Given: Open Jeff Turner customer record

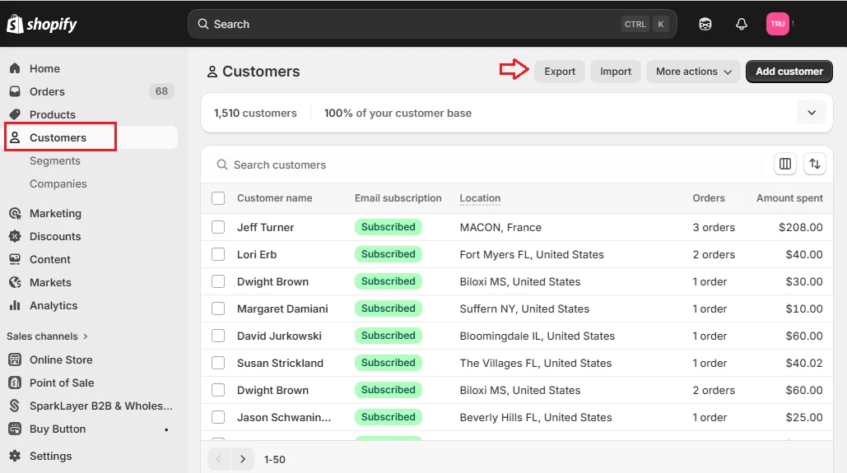Looking at the screenshot, I should pyautogui.click(x=265, y=227).
